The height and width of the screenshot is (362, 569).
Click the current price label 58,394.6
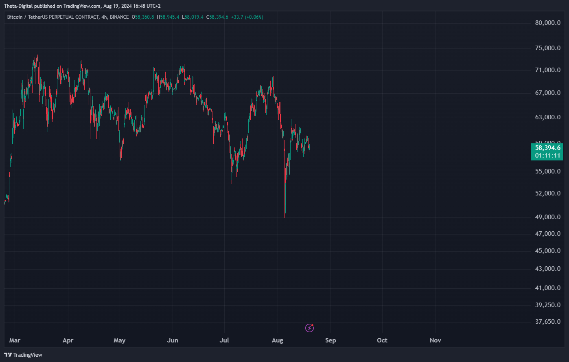pyautogui.click(x=547, y=148)
